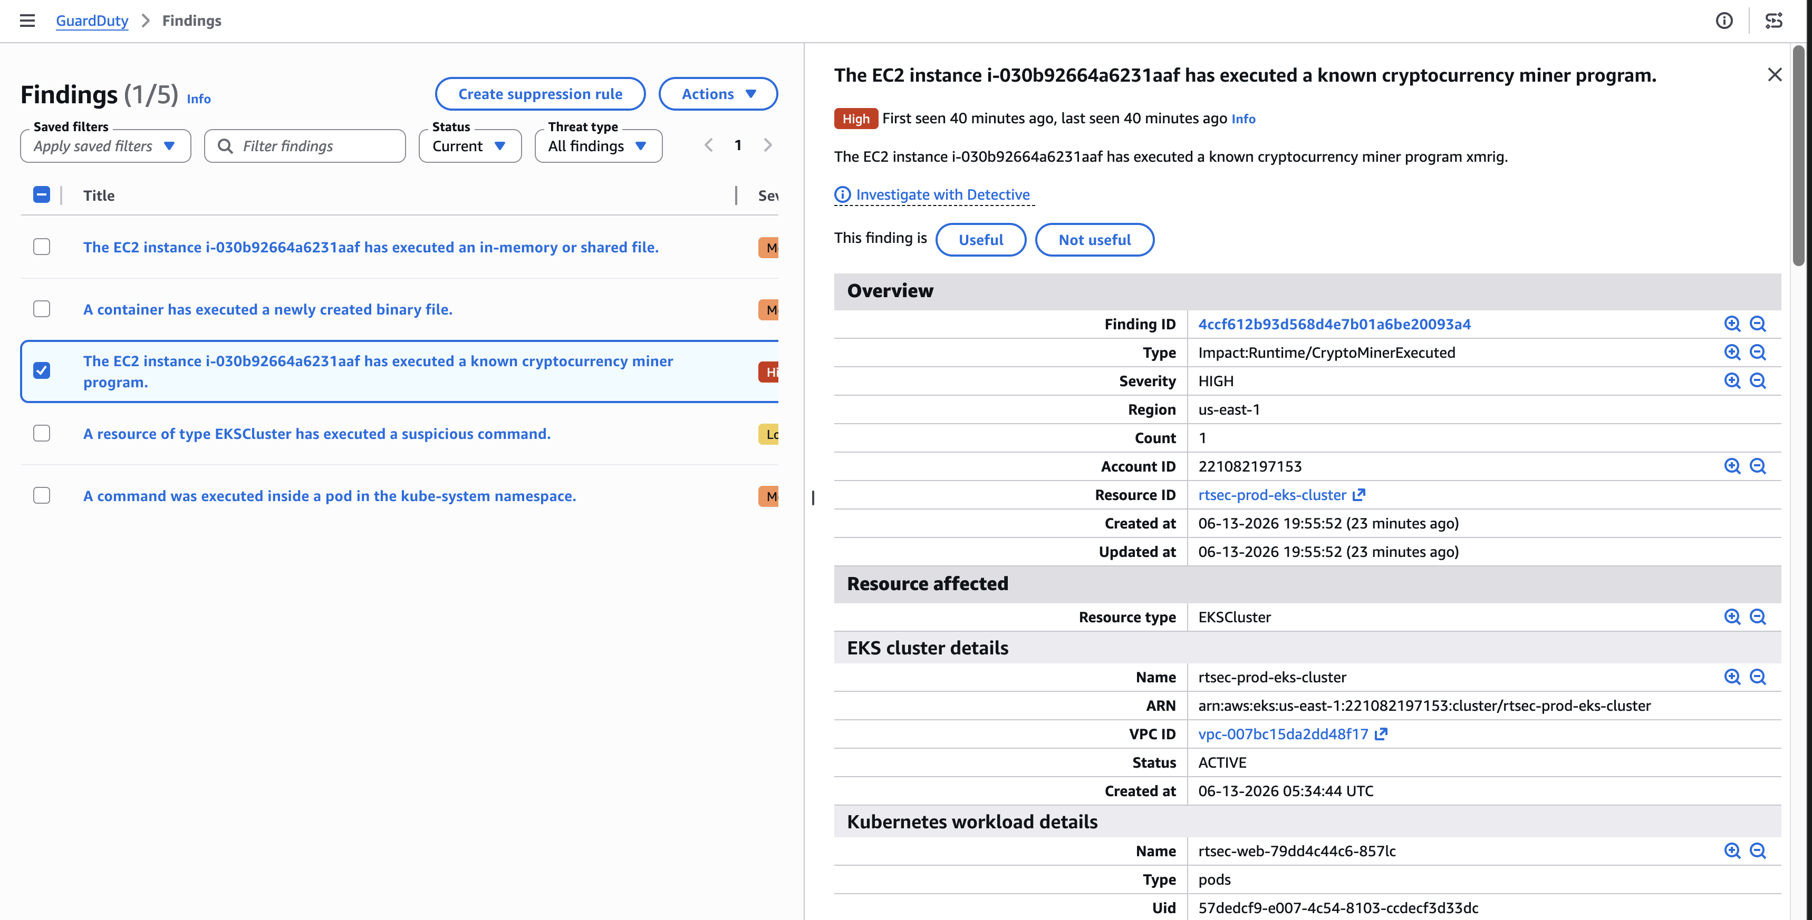
Task: Mark this finding as Useful
Action: click(x=980, y=240)
